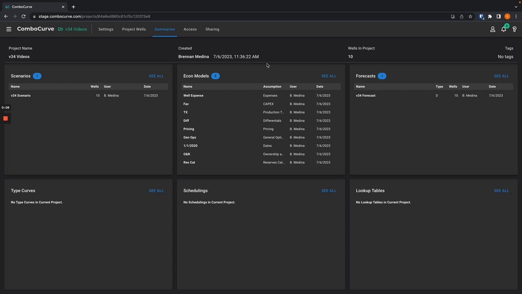Open the Pricing econ model name

point(188,129)
